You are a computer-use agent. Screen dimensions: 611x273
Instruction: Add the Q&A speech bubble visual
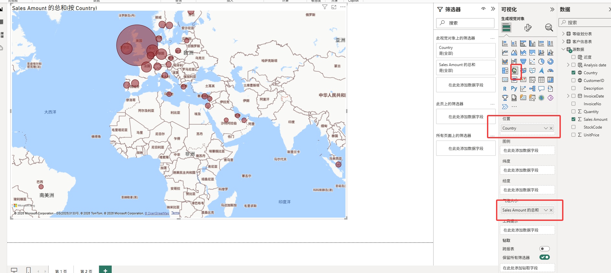[541, 89]
